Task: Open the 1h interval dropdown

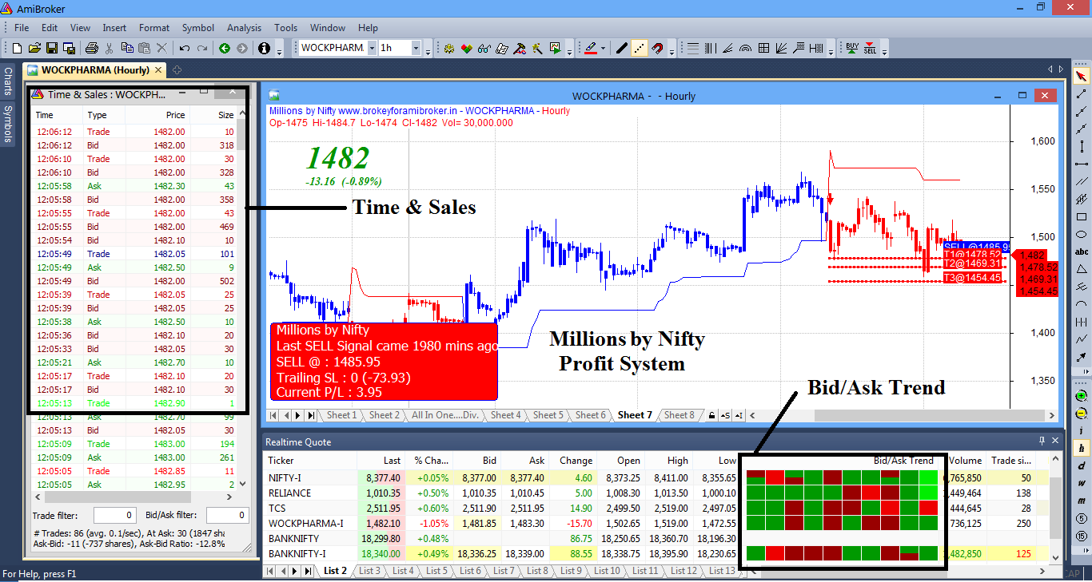Action: click(416, 48)
